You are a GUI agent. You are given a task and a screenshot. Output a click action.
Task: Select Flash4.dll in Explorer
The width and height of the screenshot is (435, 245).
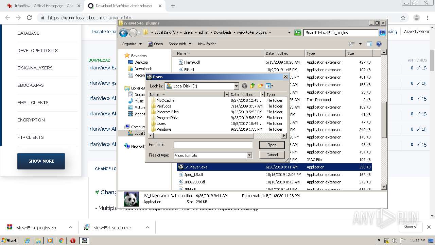click(x=192, y=62)
